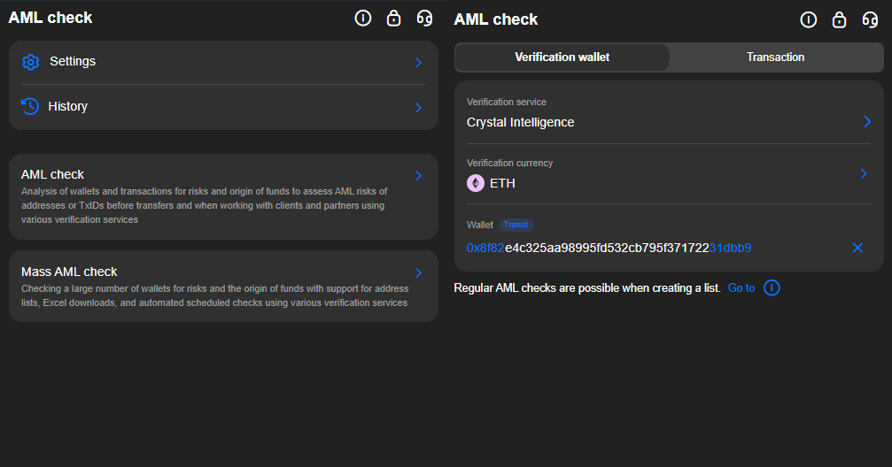The height and width of the screenshot is (467, 892).
Task: Click the wallet address input field
Action: click(x=609, y=248)
